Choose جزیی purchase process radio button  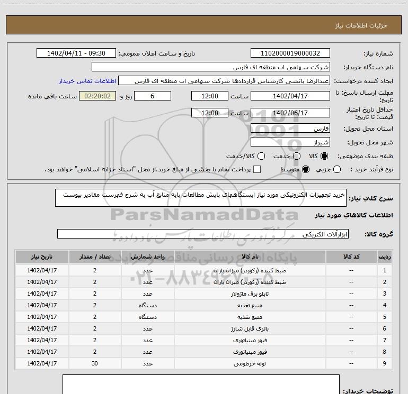pyautogui.click(x=337, y=169)
